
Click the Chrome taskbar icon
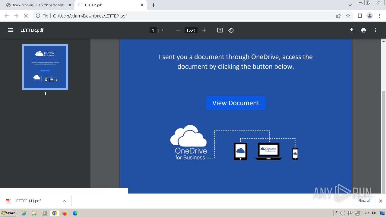[x=55, y=213]
